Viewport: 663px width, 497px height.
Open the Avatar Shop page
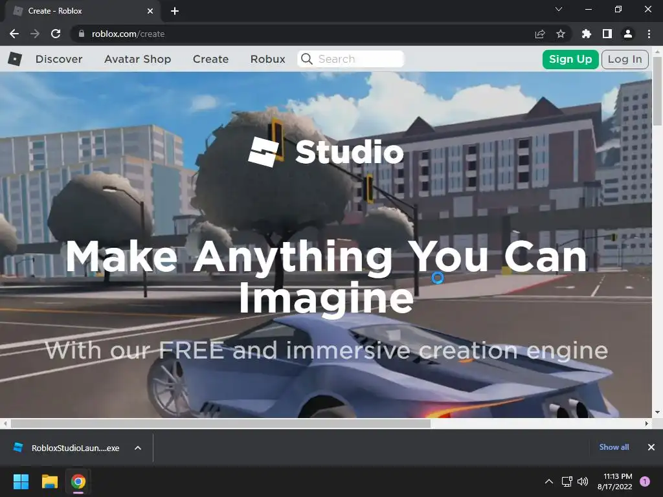(x=137, y=59)
